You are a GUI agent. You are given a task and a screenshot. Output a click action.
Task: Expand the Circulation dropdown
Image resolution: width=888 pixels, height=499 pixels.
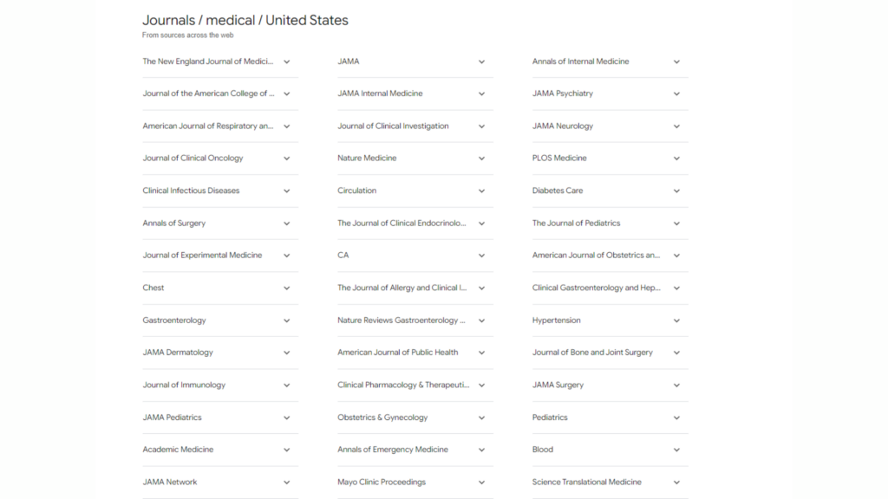point(482,191)
